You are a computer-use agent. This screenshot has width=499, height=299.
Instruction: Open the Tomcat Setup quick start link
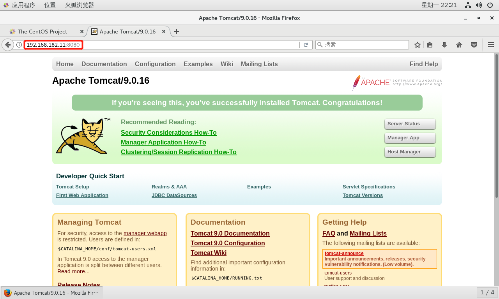tap(73, 187)
